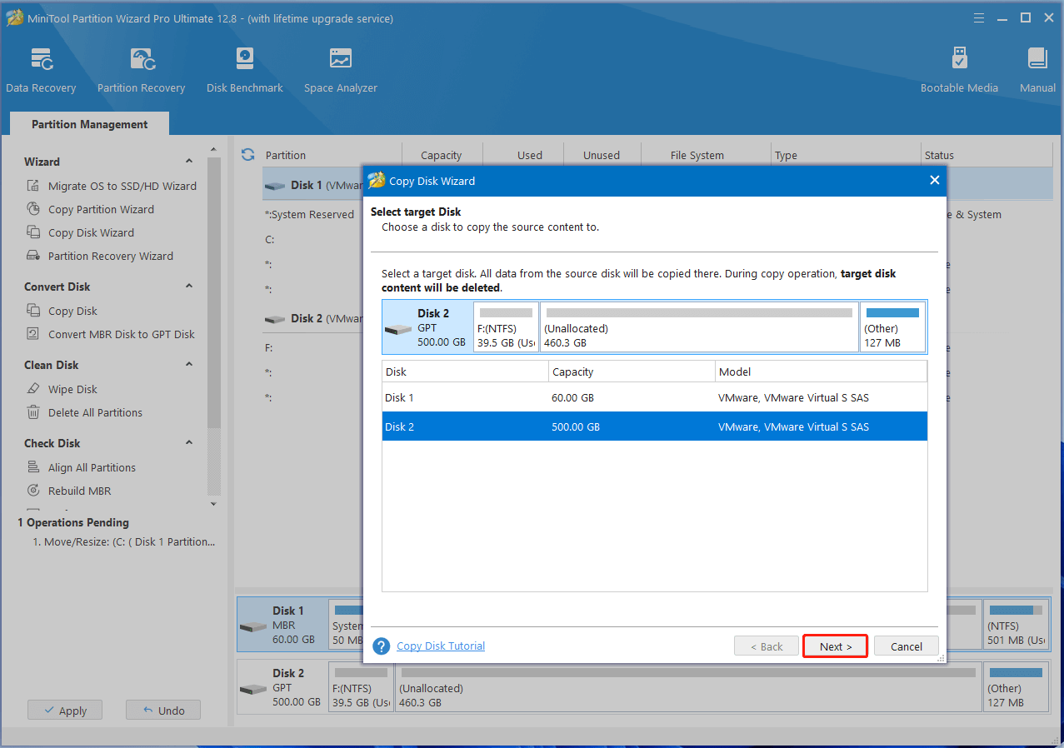Click Unallocated 460.3 GB in bottom disk map

[687, 687]
